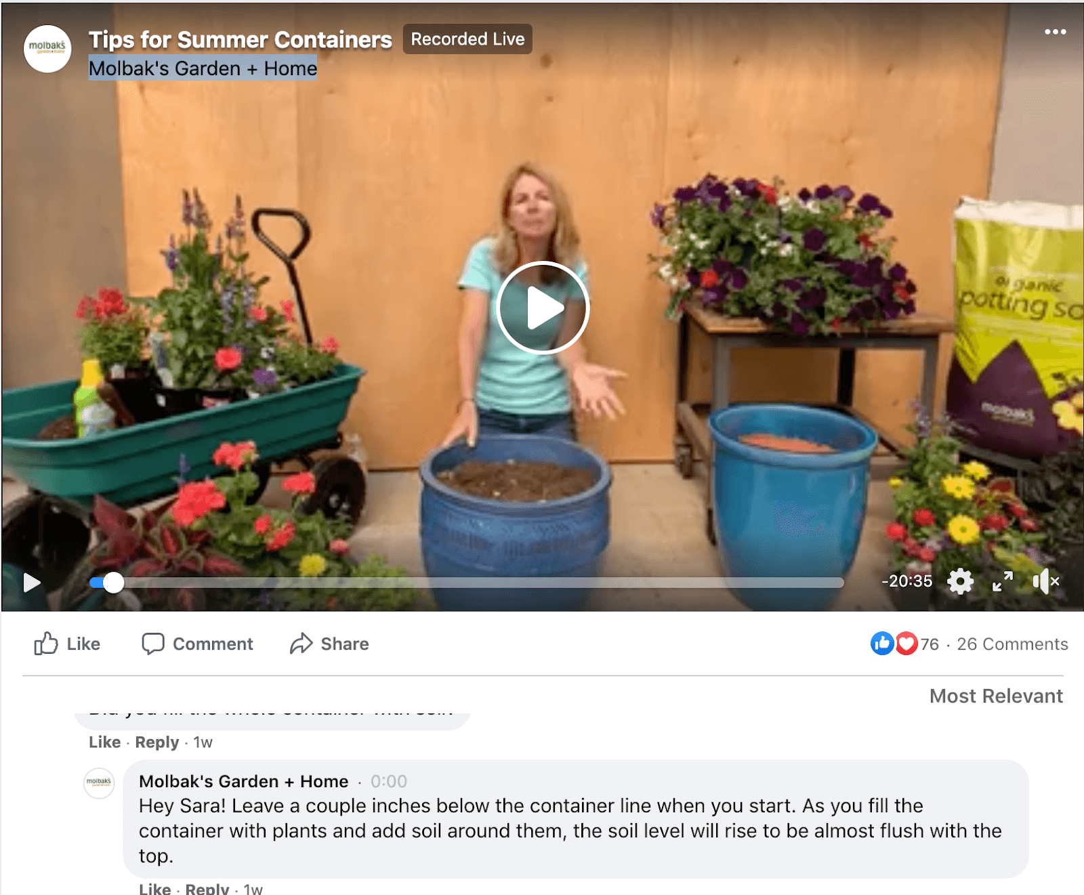The width and height of the screenshot is (1084, 895).
Task: Click the 0:00 timestamp in Molbak's comment
Action: click(389, 781)
